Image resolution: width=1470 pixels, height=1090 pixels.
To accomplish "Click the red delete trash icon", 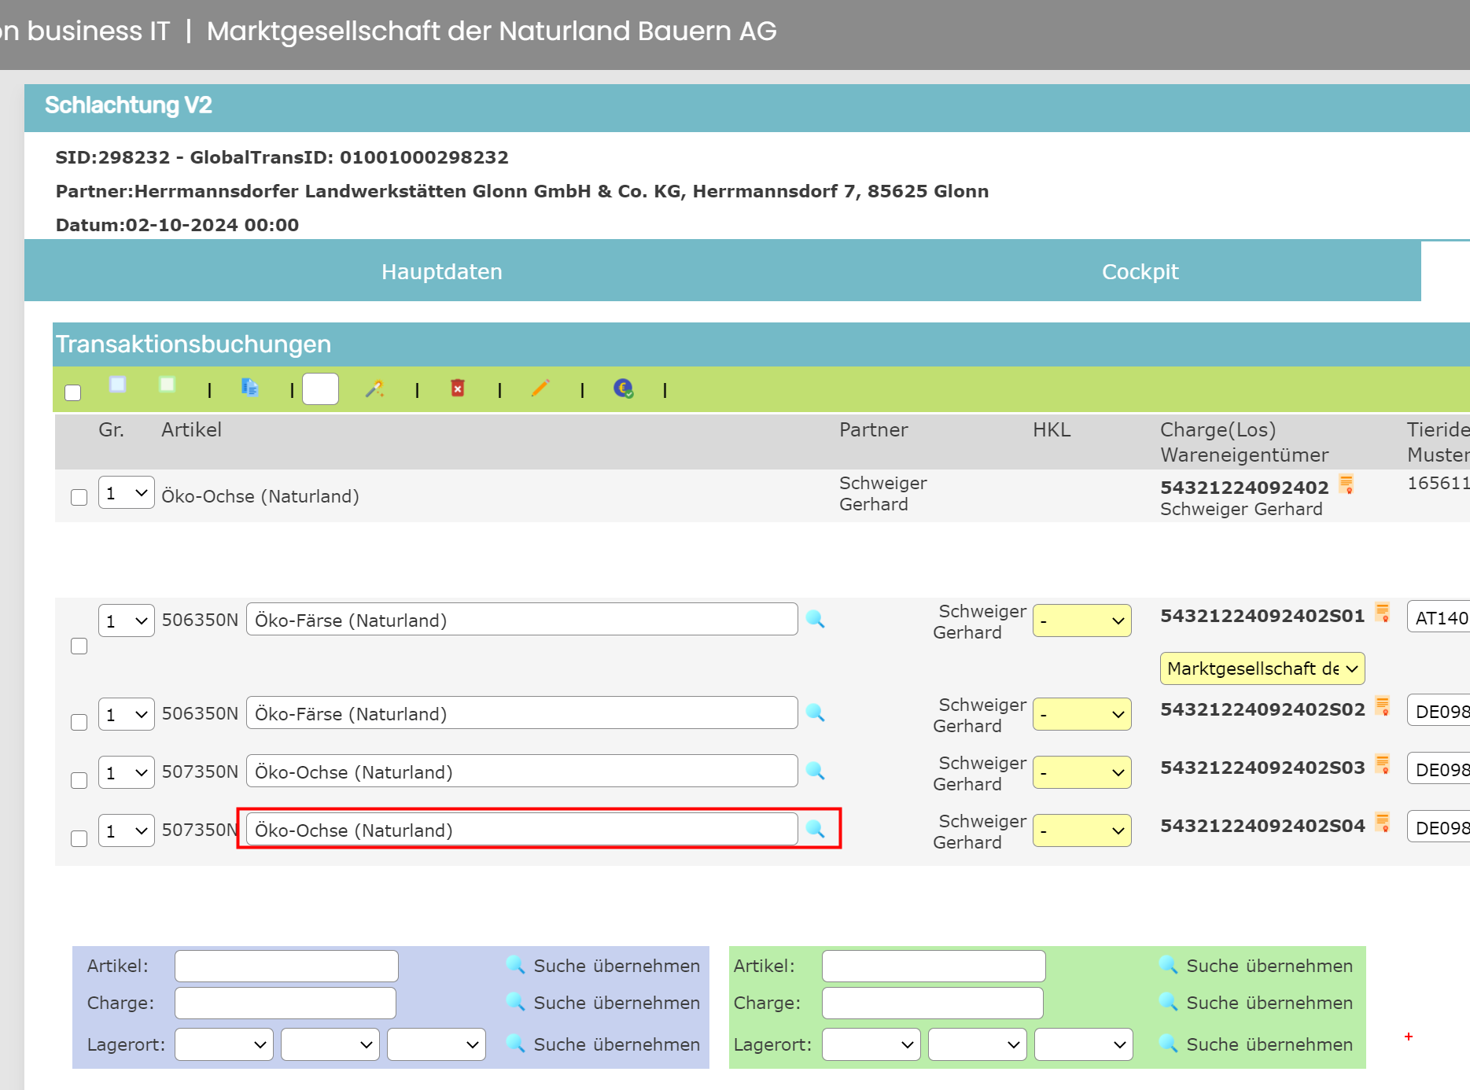I will [x=458, y=388].
